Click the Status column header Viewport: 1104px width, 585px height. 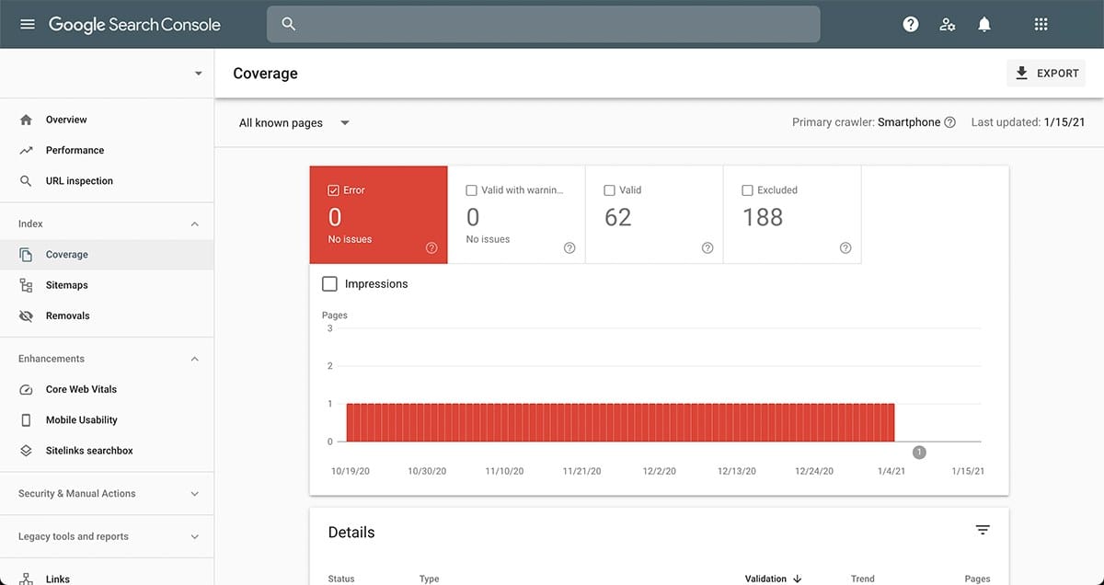341,579
